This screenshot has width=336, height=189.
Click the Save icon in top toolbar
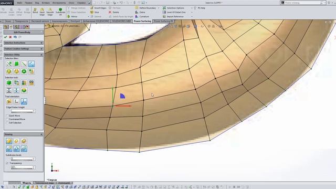(108, 3)
